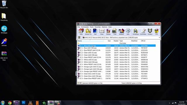Image resolution: width=187 pixels, height=105 pixels.
Task: Open the Recycle Bin desktop icon
Action: point(4,5)
